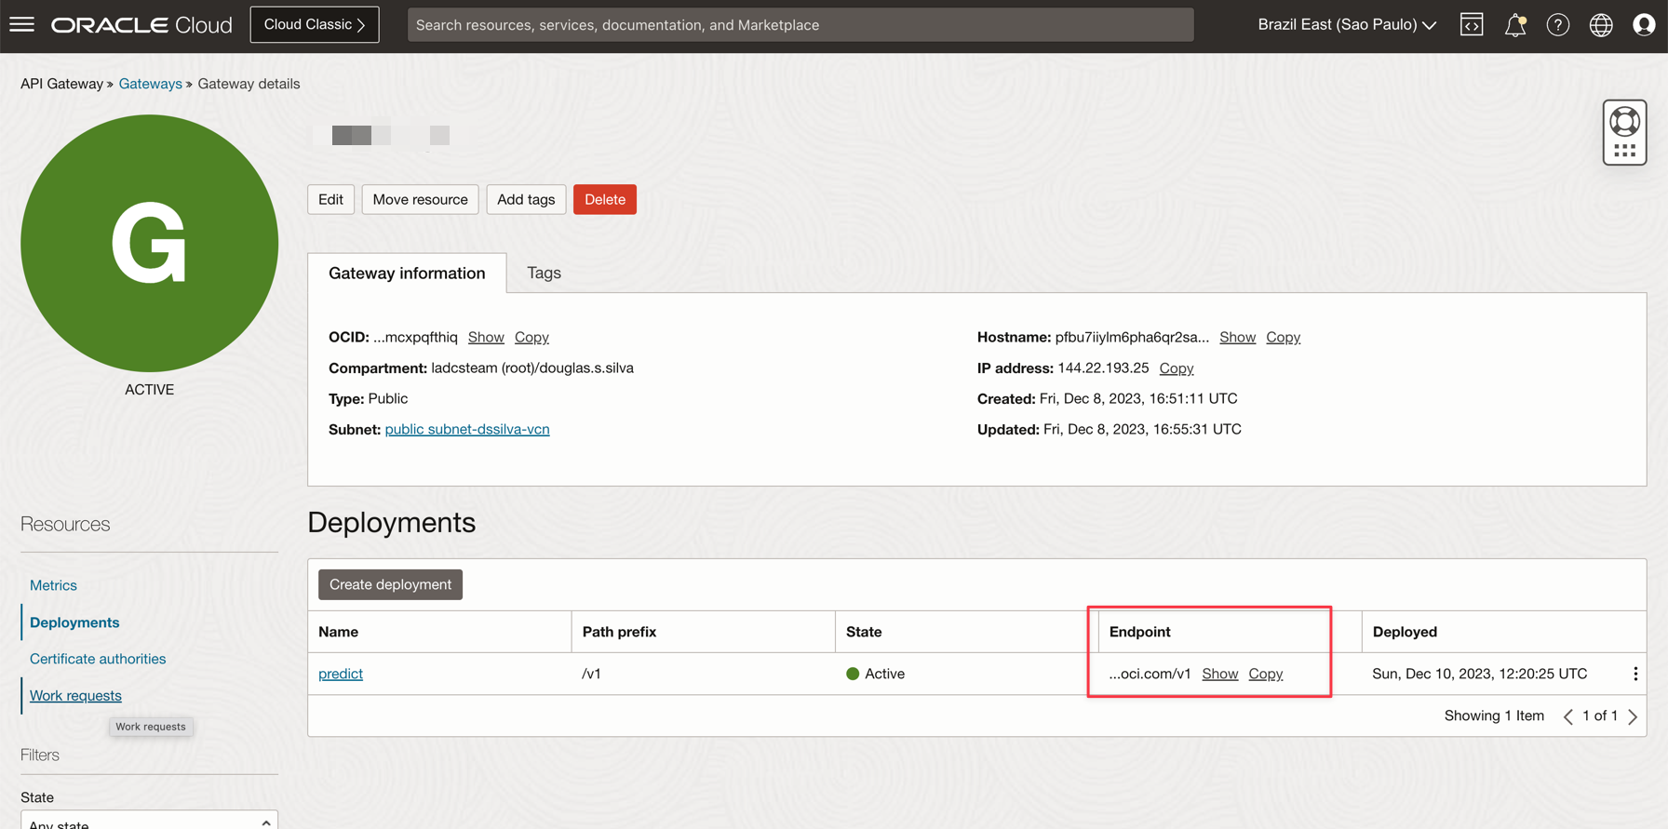Open the user profile menu

point(1643,25)
